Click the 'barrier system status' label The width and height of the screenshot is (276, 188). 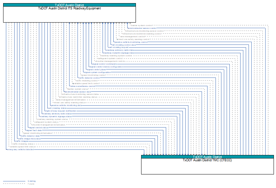78,89
